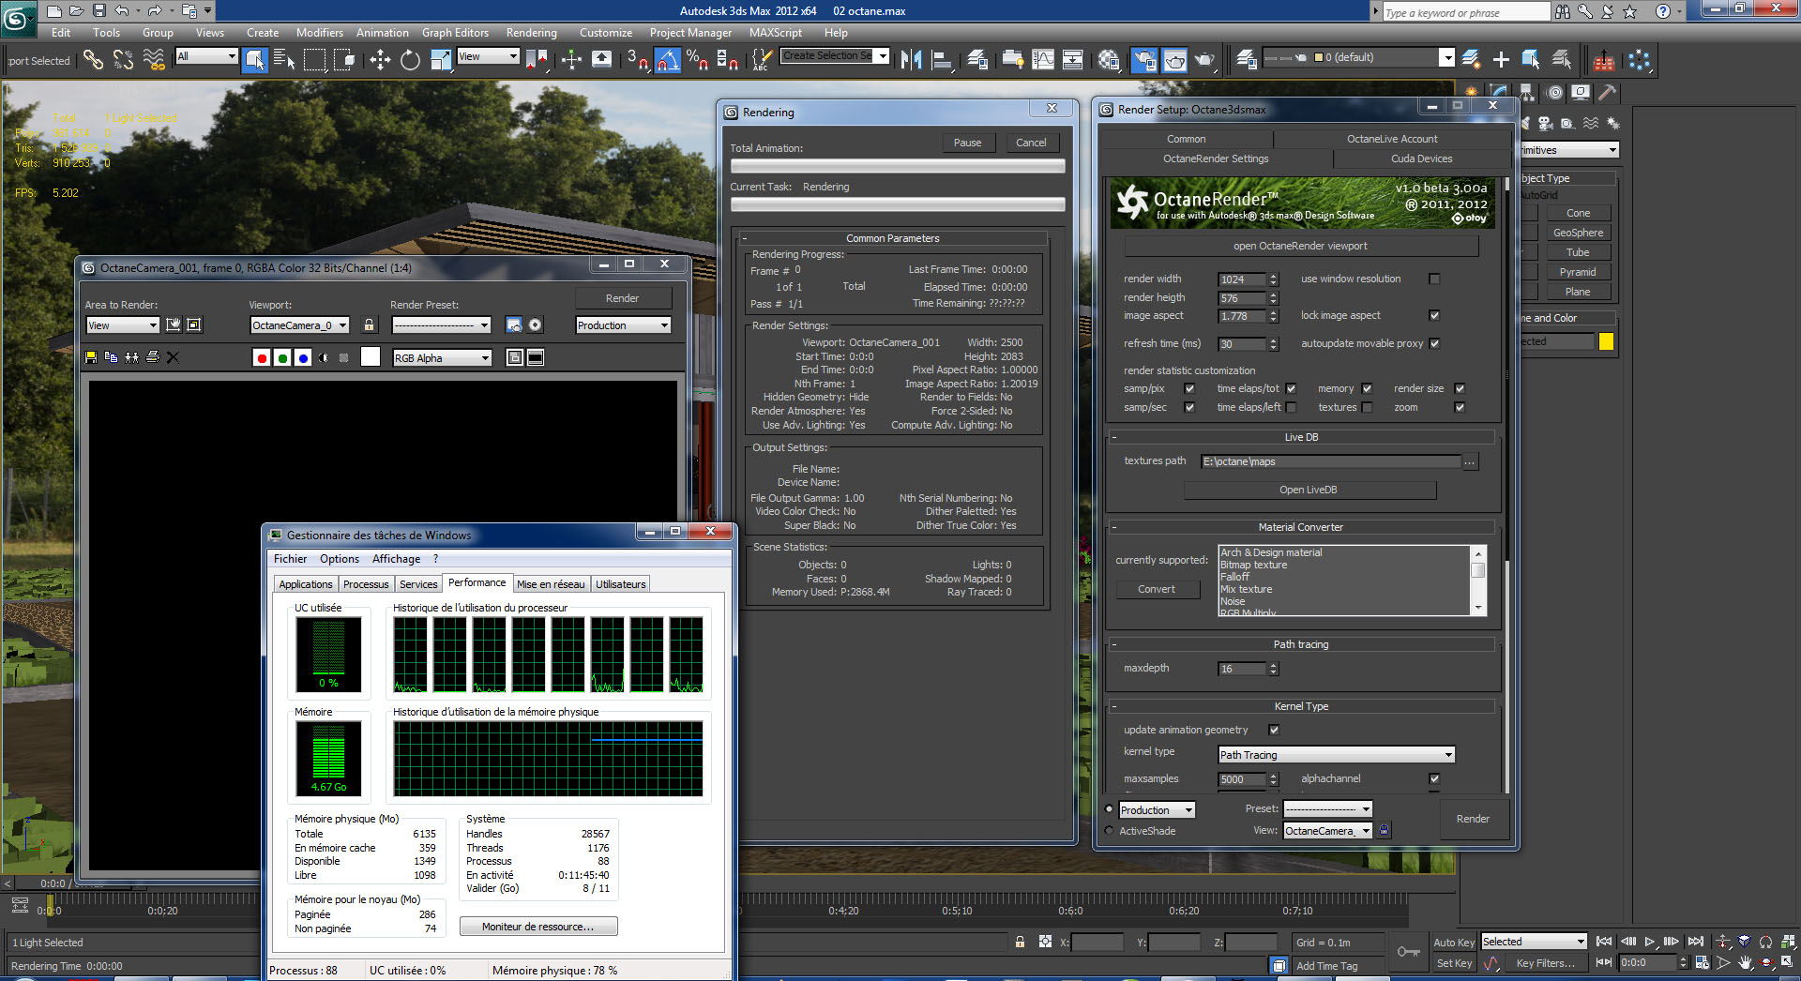
Task: Select the ActiveShade radio button
Action: point(1110,831)
